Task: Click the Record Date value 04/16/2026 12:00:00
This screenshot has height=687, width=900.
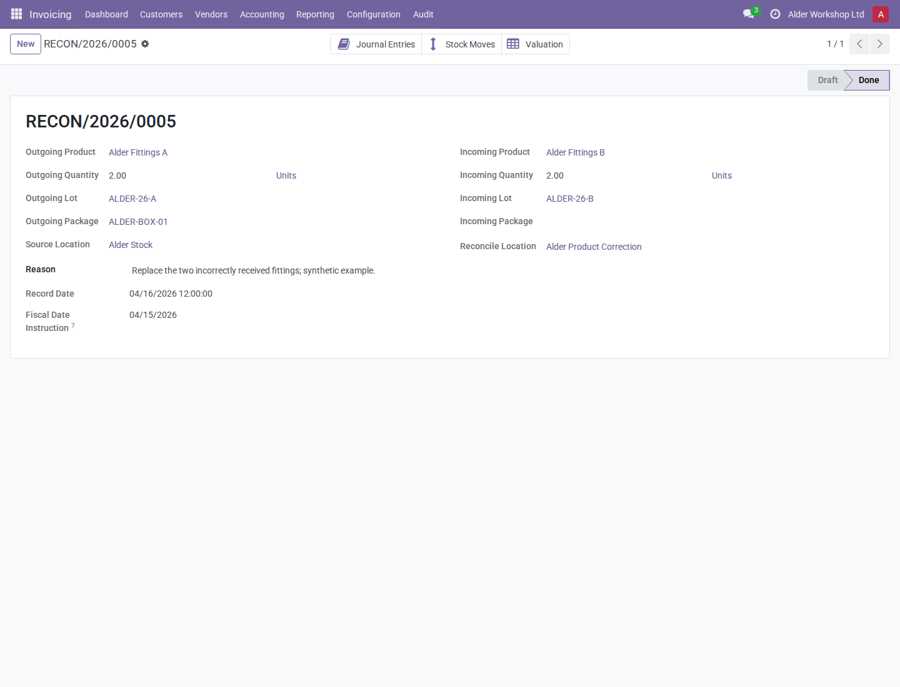Action: 171,294
